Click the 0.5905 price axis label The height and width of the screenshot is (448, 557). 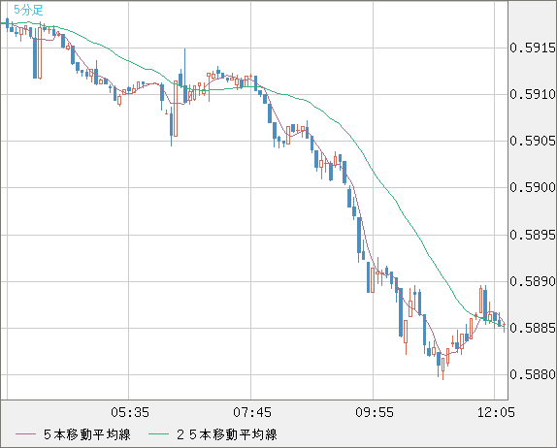(x=533, y=141)
